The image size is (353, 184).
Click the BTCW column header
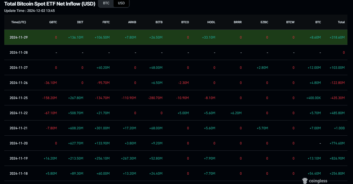tap(290, 22)
